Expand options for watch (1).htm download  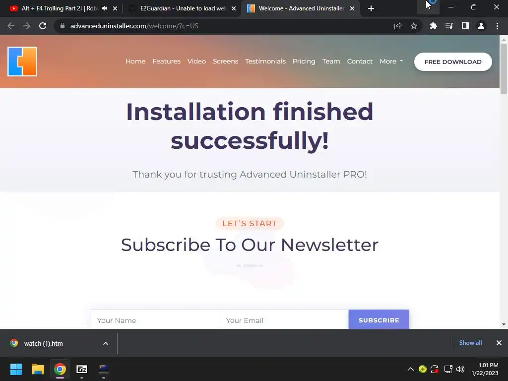[x=106, y=343]
